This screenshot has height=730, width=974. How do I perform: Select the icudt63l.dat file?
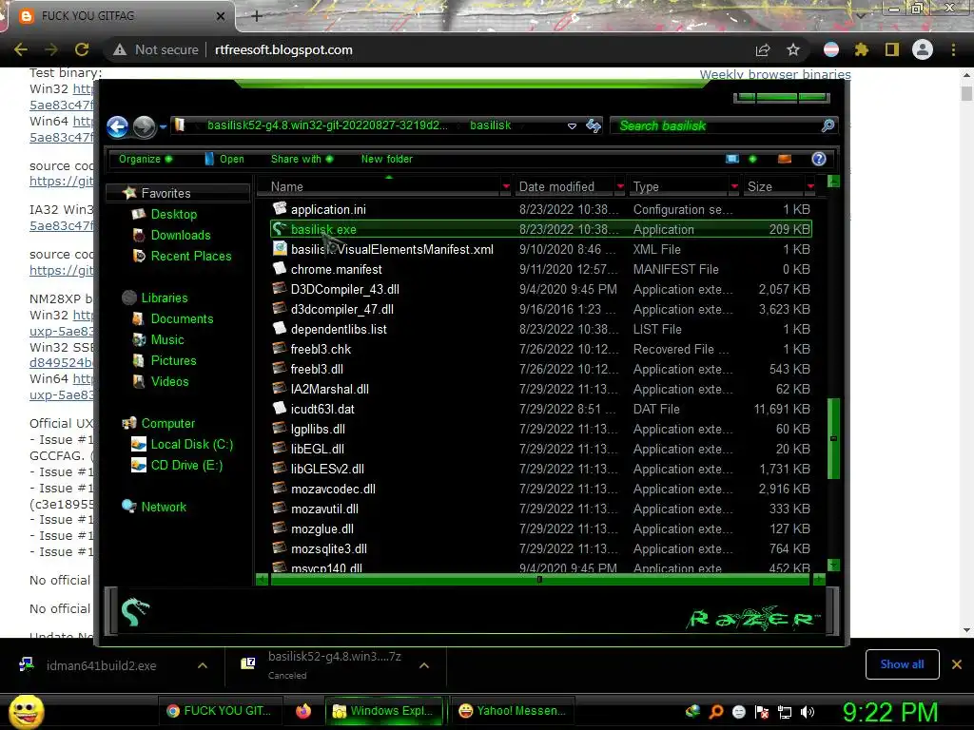click(322, 409)
